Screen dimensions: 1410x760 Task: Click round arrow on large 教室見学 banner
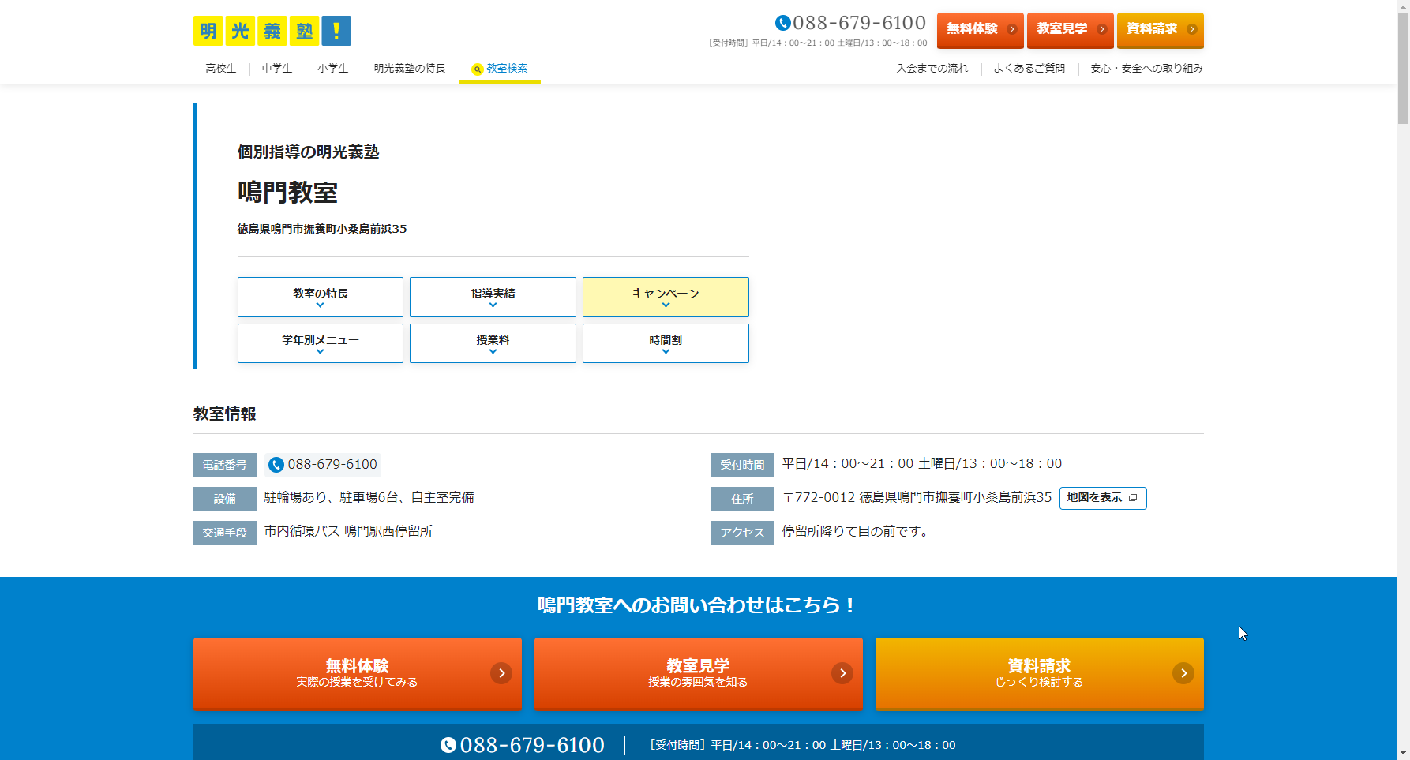click(842, 673)
